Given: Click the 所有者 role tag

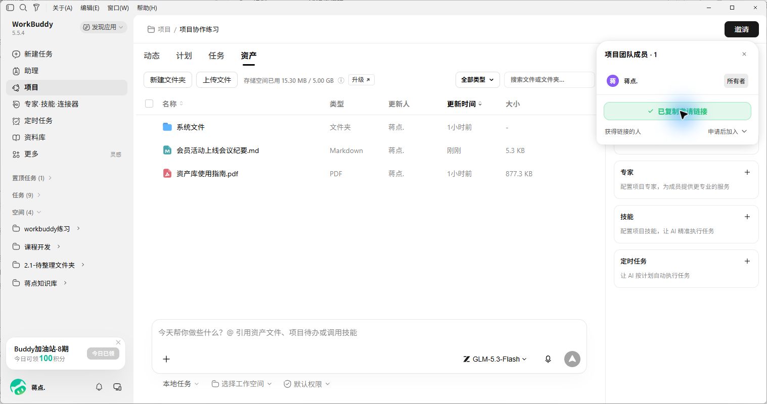Looking at the screenshot, I should pos(736,81).
